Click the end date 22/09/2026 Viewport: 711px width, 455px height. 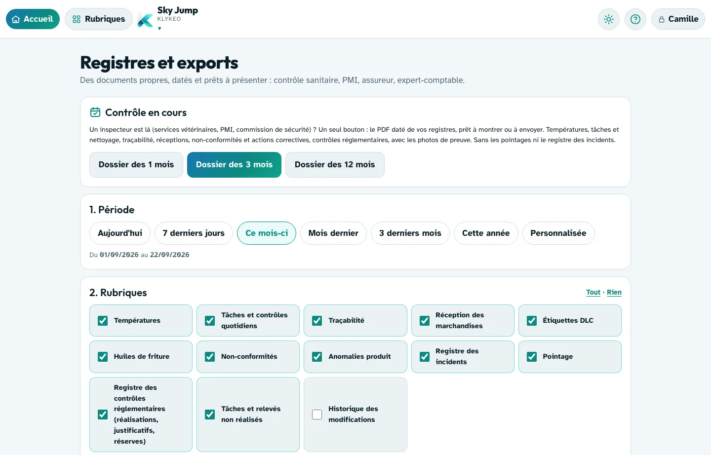point(169,255)
